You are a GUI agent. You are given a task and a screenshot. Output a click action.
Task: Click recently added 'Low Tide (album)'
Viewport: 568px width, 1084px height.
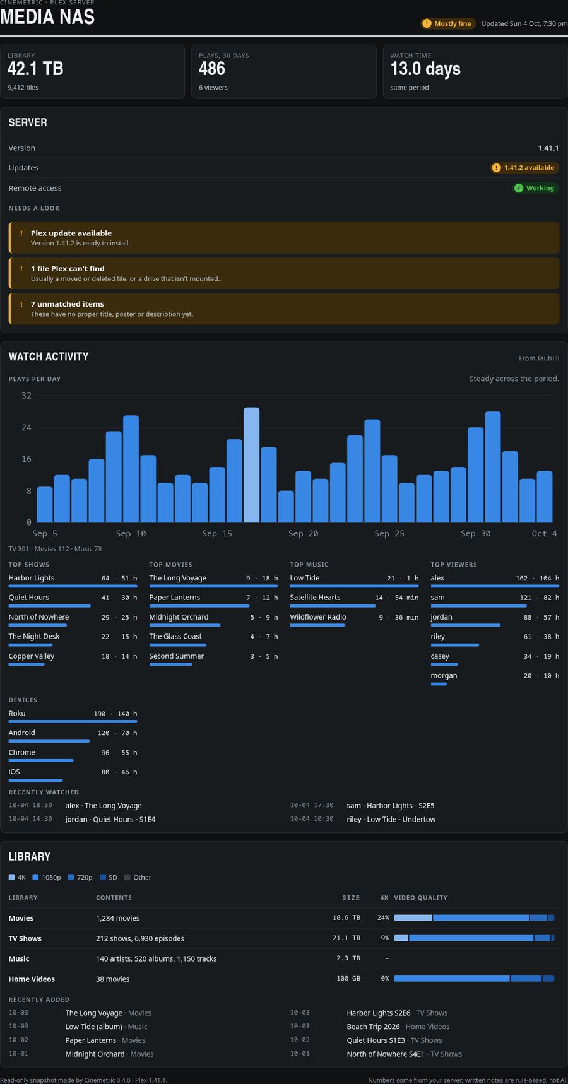(x=94, y=1027)
